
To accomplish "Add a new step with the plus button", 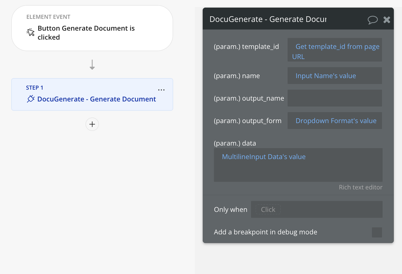I will [x=92, y=124].
